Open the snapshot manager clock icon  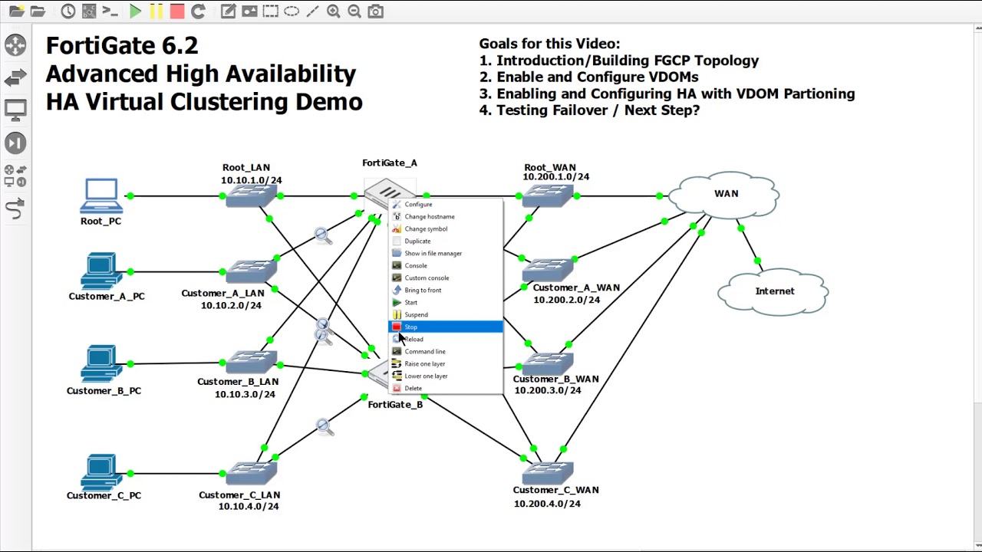(x=68, y=11)
